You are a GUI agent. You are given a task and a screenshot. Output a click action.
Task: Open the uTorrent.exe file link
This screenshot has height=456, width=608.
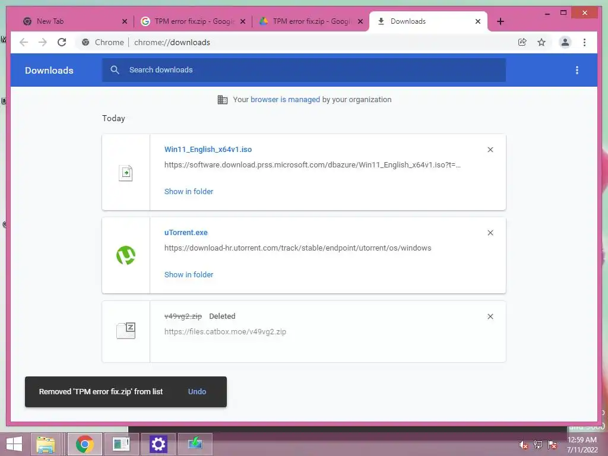(186, 233)
